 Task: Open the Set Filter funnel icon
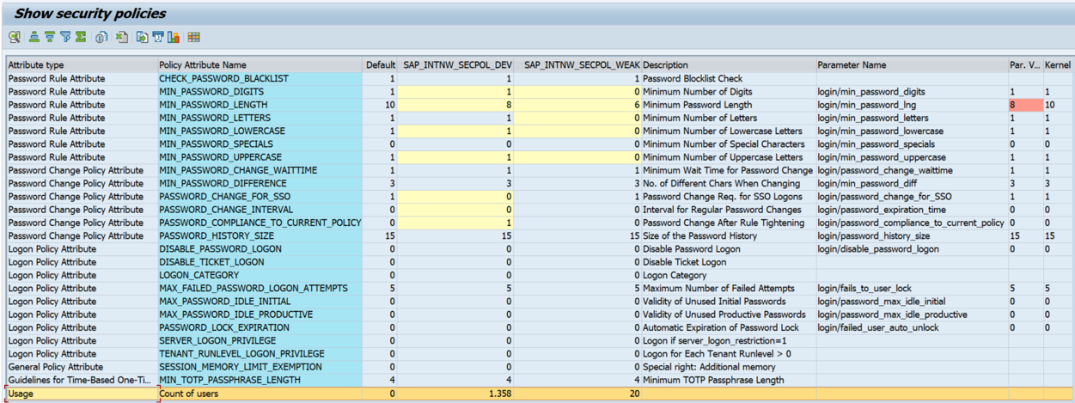65,37
